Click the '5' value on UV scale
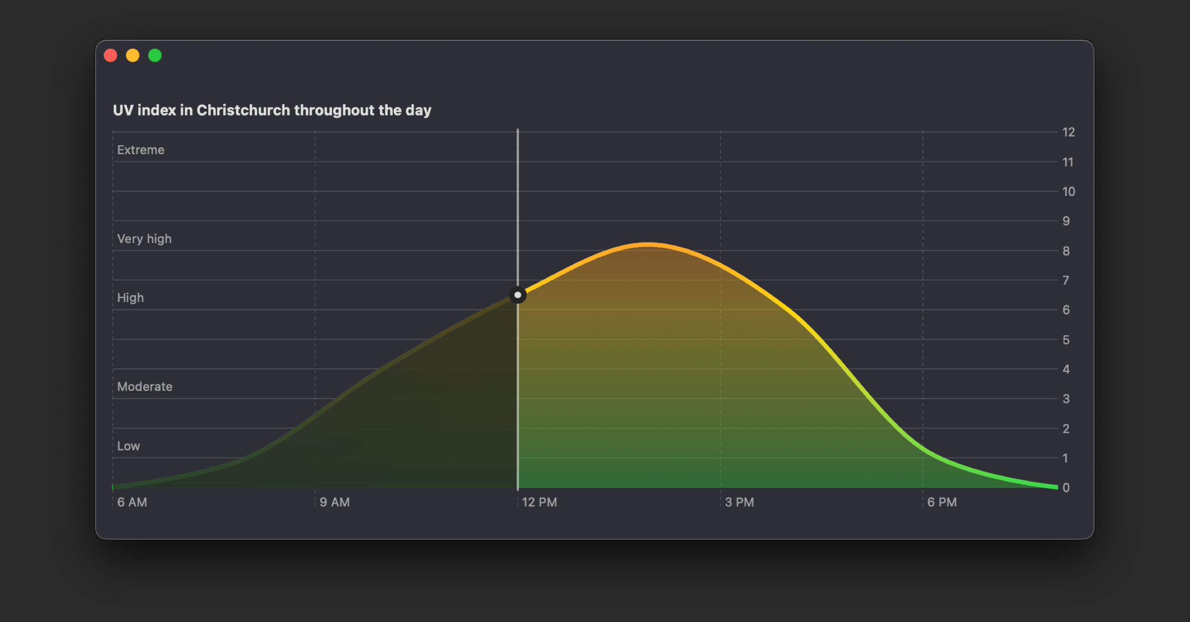1190x622 pixels. pyautogui.click(x=1066, y=340)
